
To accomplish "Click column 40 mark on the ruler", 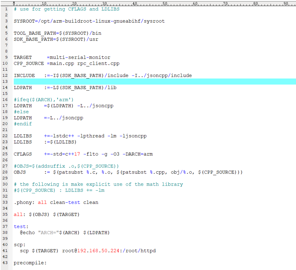I will 135,4.
